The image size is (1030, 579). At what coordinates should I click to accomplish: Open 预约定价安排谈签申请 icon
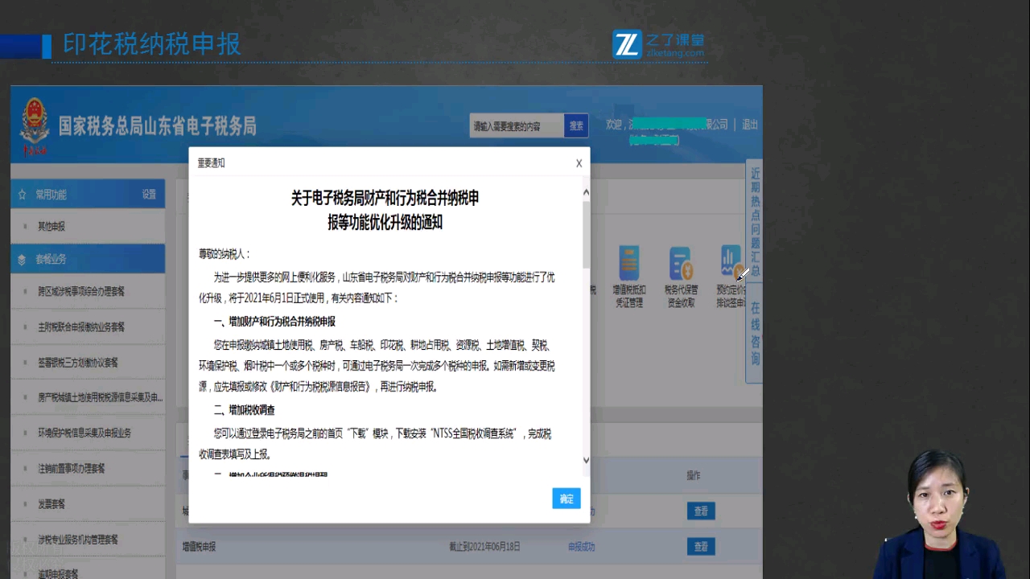pyautogui.click(x=731, y=277)
